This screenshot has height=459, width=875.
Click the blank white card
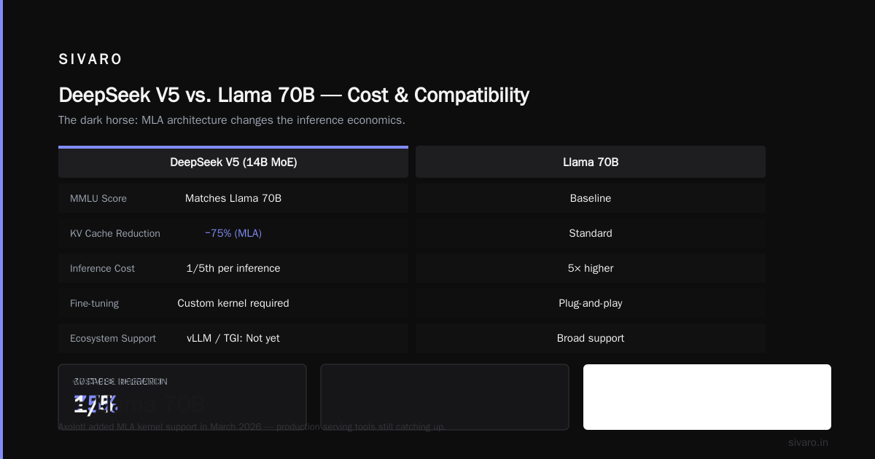[707, 397]
